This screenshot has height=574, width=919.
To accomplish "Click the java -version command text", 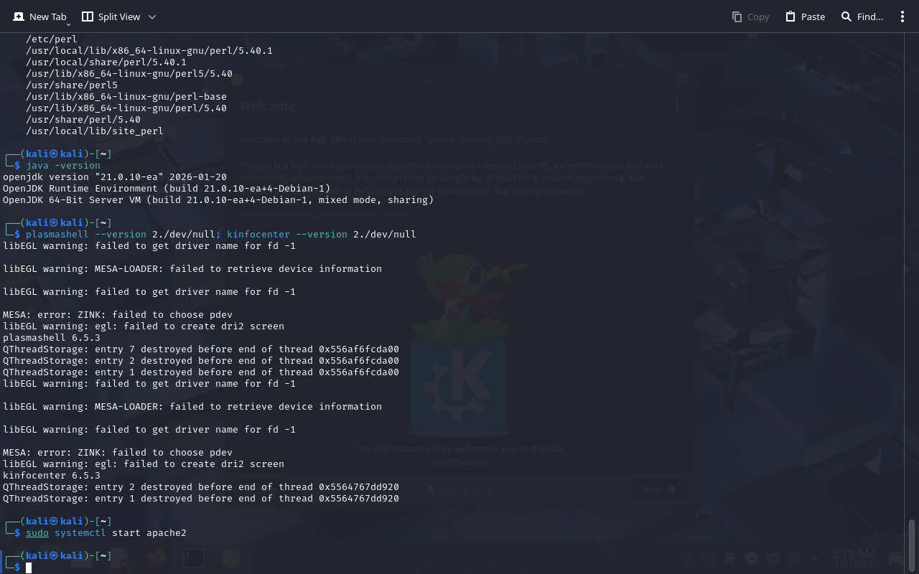I will pos(63,166).
